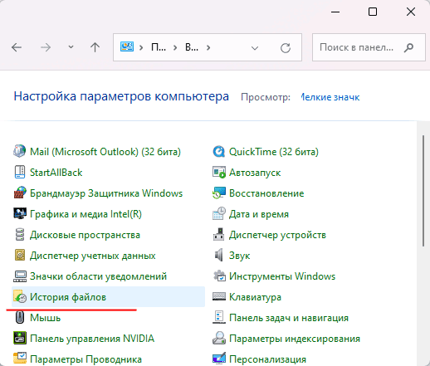Screen dimensions: 430x366
Task: Expand chevron after the Control Panel icon
Action: pos(141,48)
